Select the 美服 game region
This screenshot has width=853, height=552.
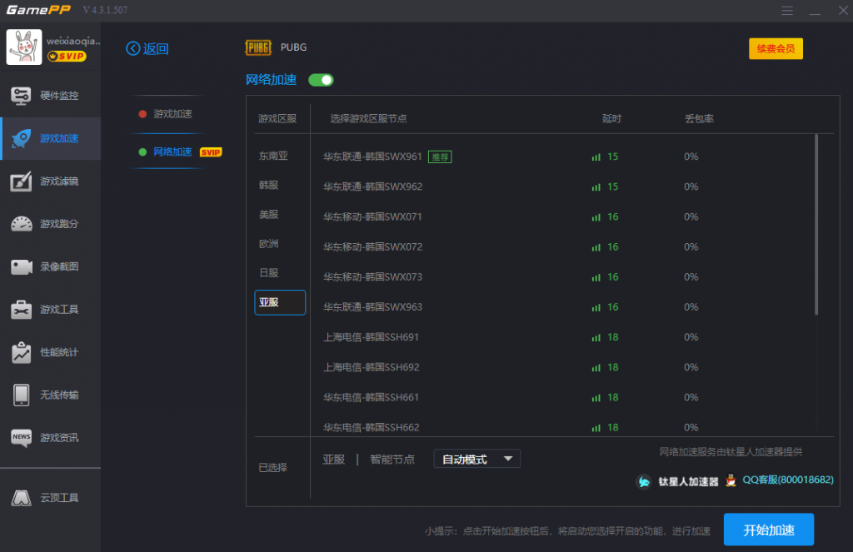point(269,215)
